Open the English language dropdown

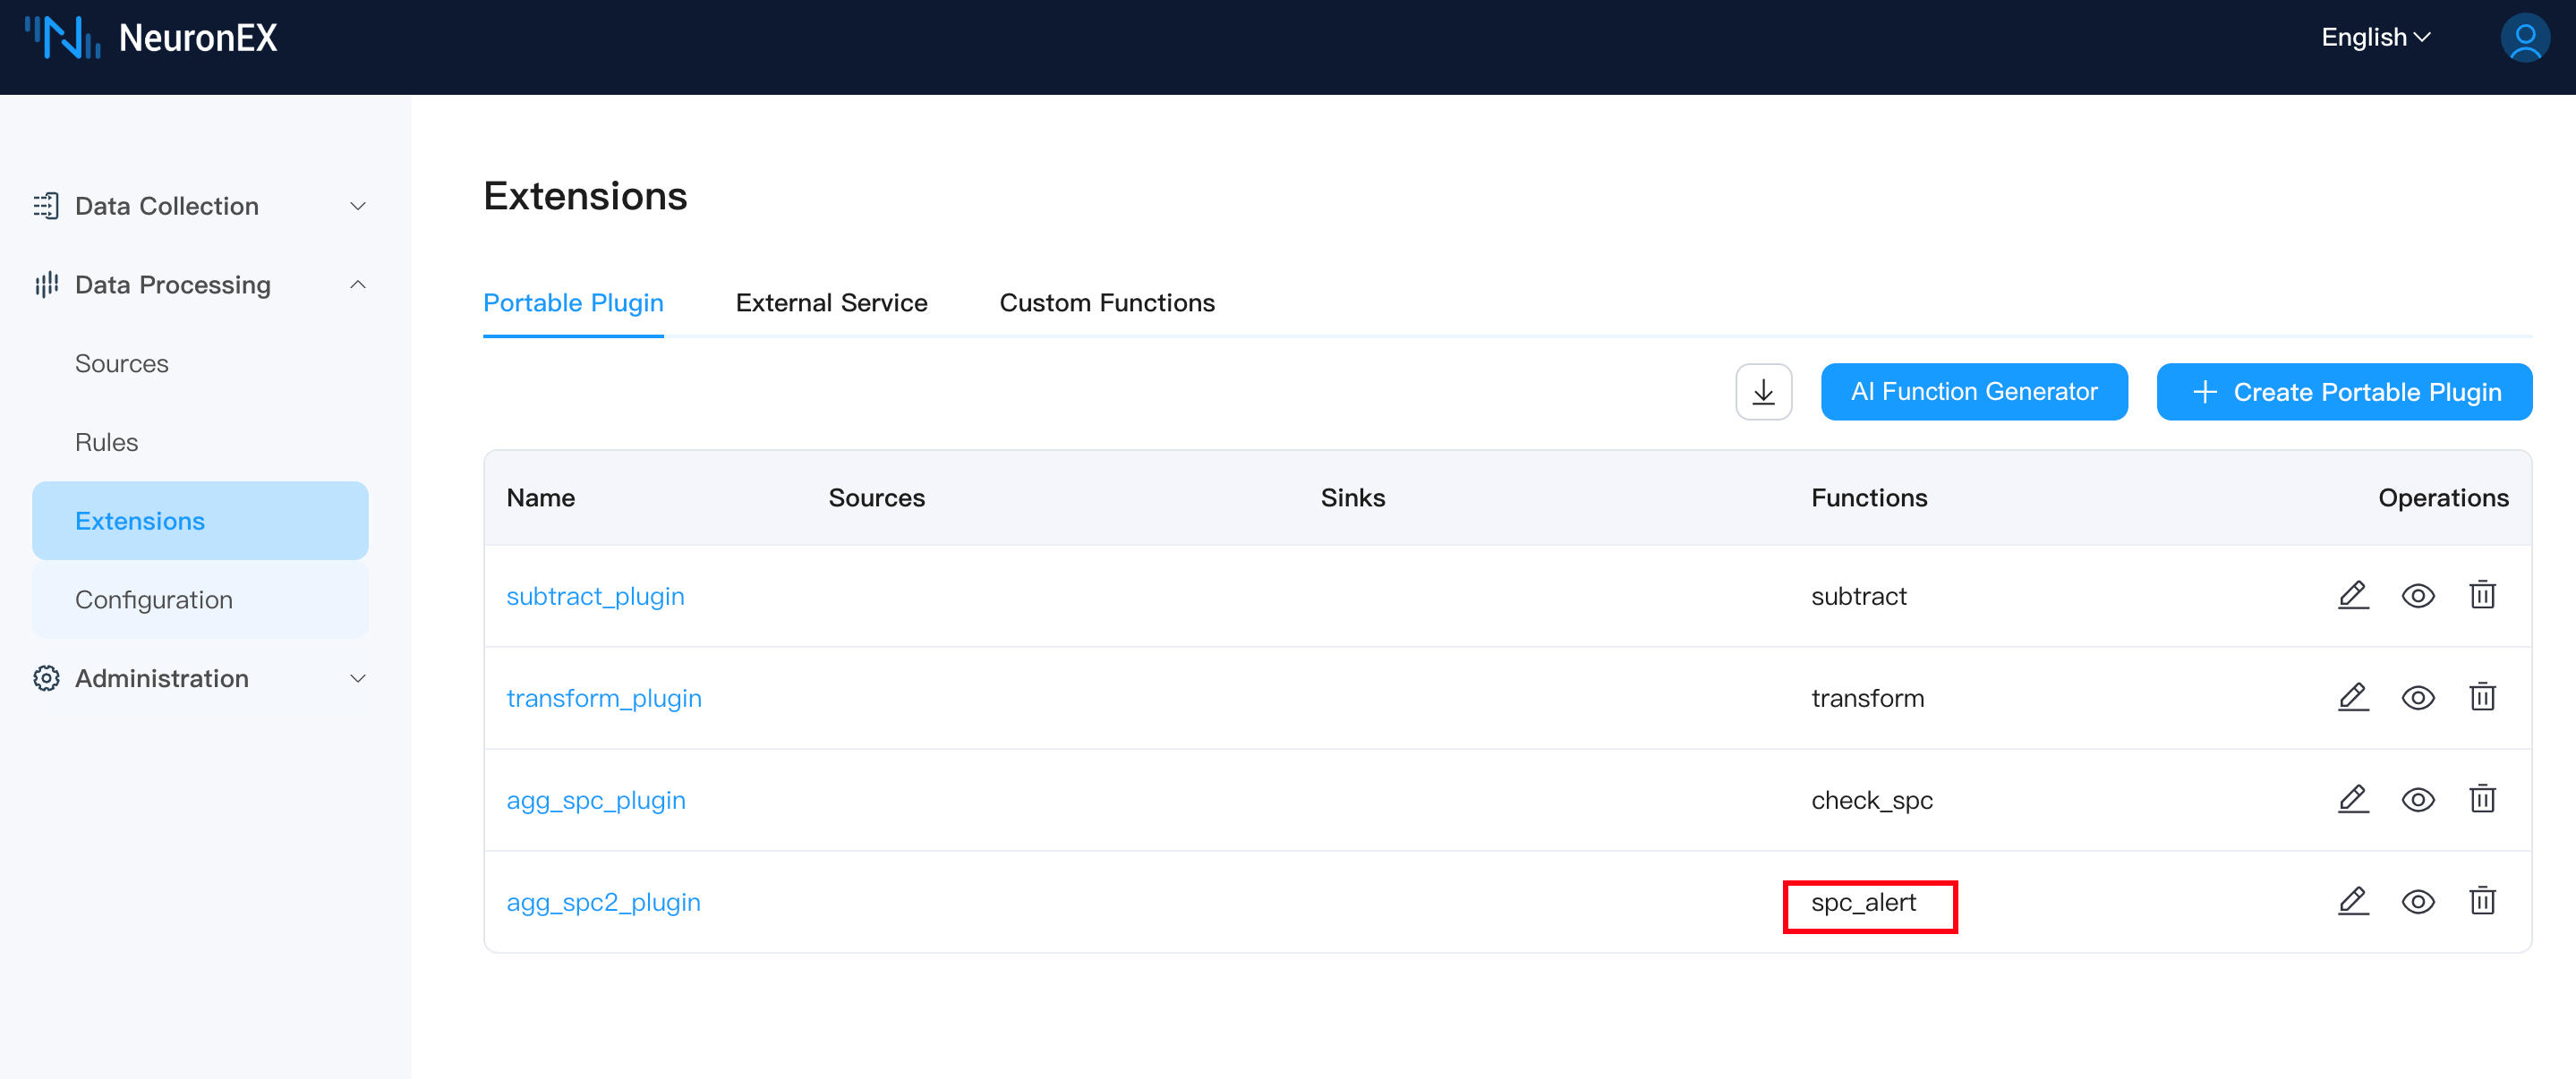pos(2375,38)
